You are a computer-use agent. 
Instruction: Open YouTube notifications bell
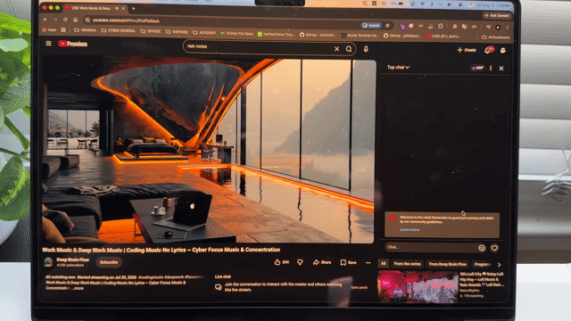click(489, 50)
